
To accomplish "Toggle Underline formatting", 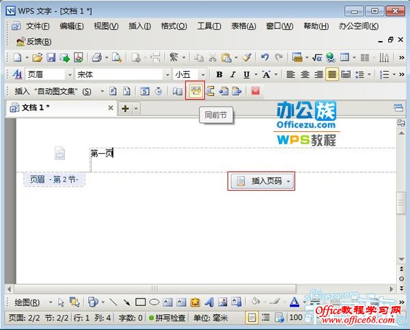I will [x=246, y=74].
